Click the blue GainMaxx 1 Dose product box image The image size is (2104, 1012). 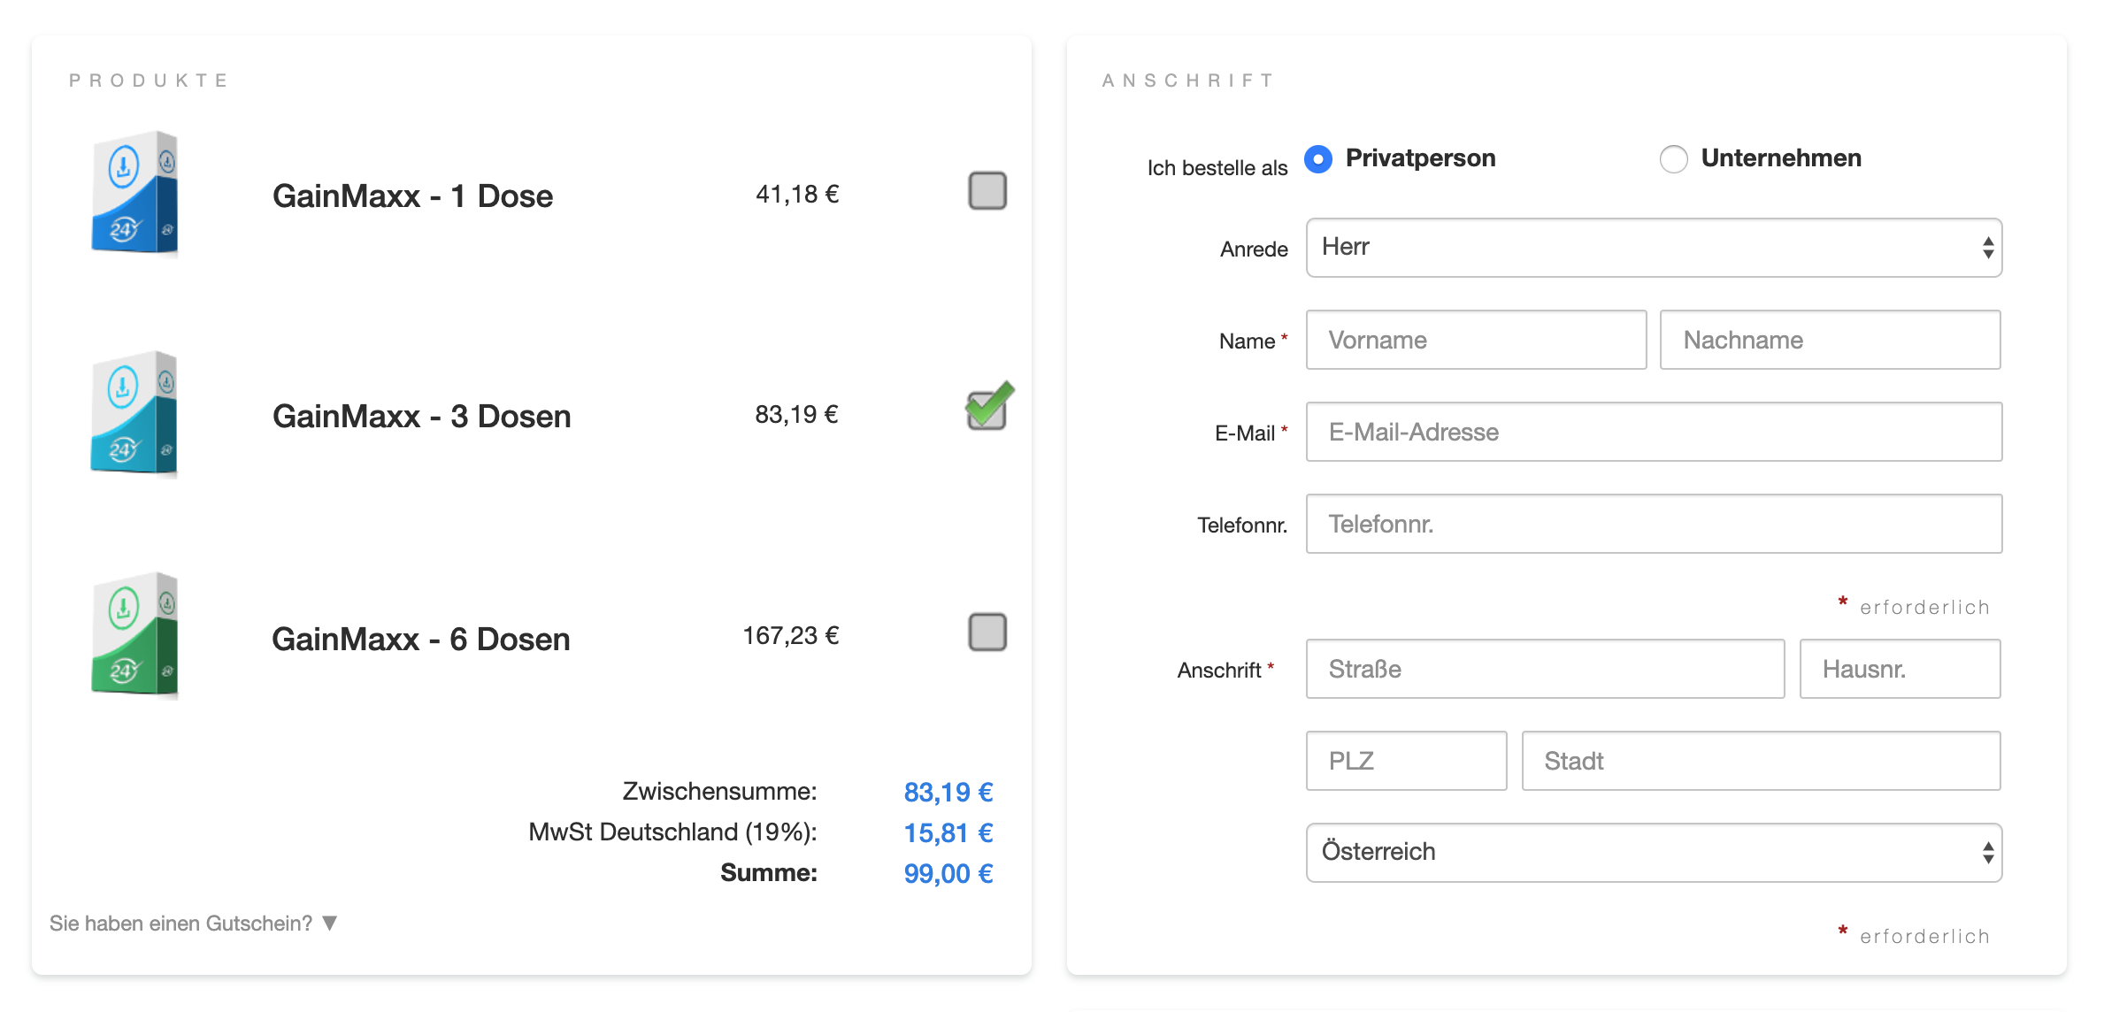pos(134,193)
